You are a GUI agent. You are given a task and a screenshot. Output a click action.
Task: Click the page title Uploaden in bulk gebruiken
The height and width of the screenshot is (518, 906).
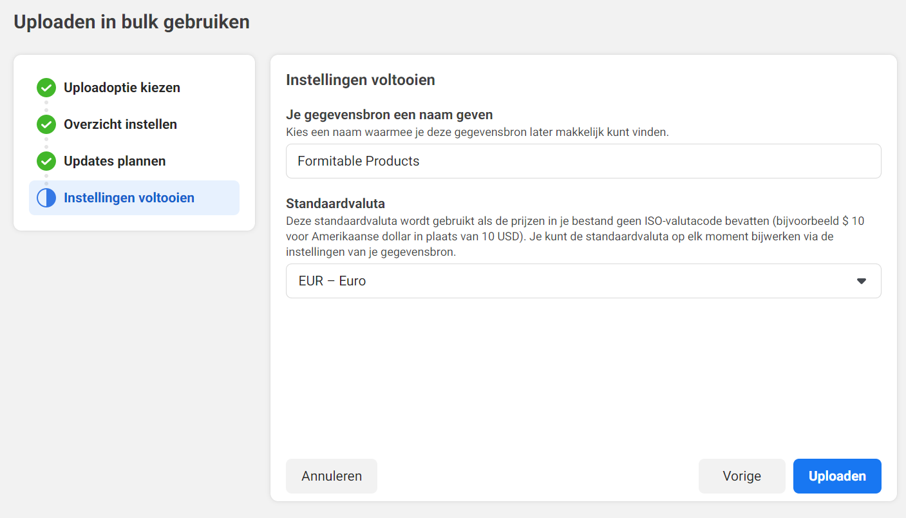pos(131,22)
